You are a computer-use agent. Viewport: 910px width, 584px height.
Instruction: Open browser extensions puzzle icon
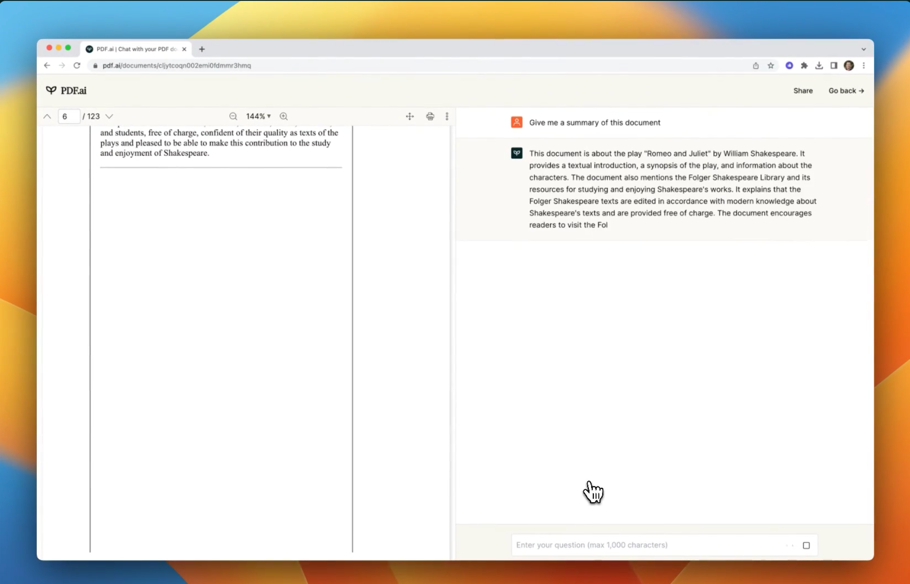pos(804,65)
